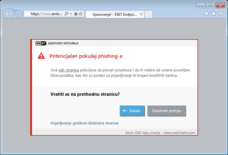Click the red warning triangle icon
228x155 pixels.
[41, 56]
